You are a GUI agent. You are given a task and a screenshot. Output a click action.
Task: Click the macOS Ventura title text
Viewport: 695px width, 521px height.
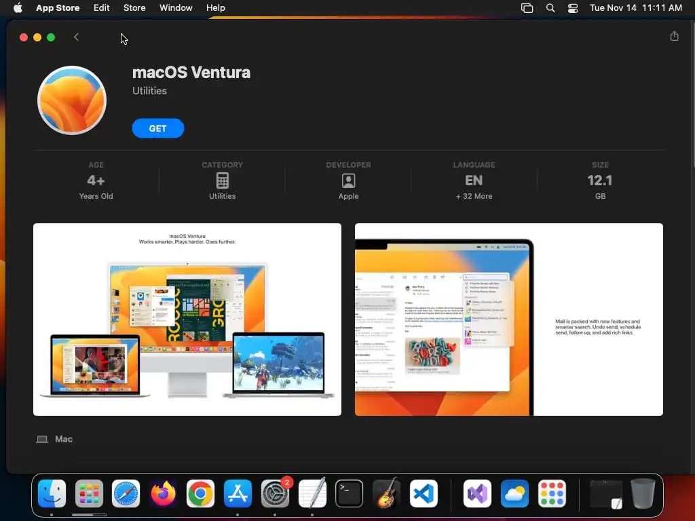click(191, 72)
